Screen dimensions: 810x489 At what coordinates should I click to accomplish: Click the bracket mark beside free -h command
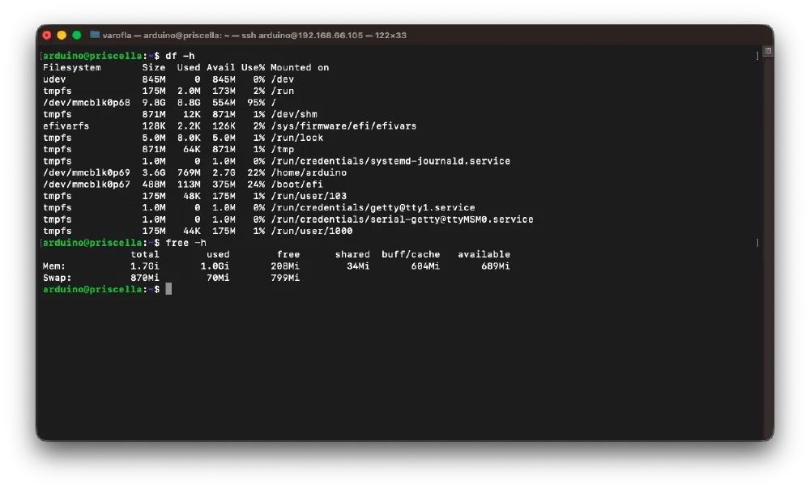coord(757,243)
